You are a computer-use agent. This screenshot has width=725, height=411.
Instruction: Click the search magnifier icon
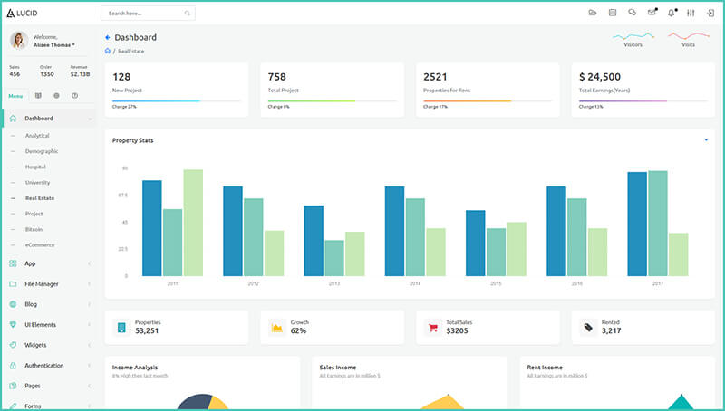(187, 14)
